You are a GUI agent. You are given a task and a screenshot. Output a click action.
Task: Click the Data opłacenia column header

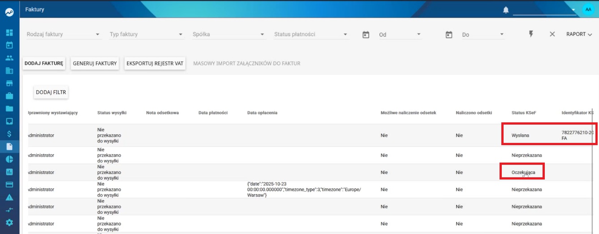point(263,113)
